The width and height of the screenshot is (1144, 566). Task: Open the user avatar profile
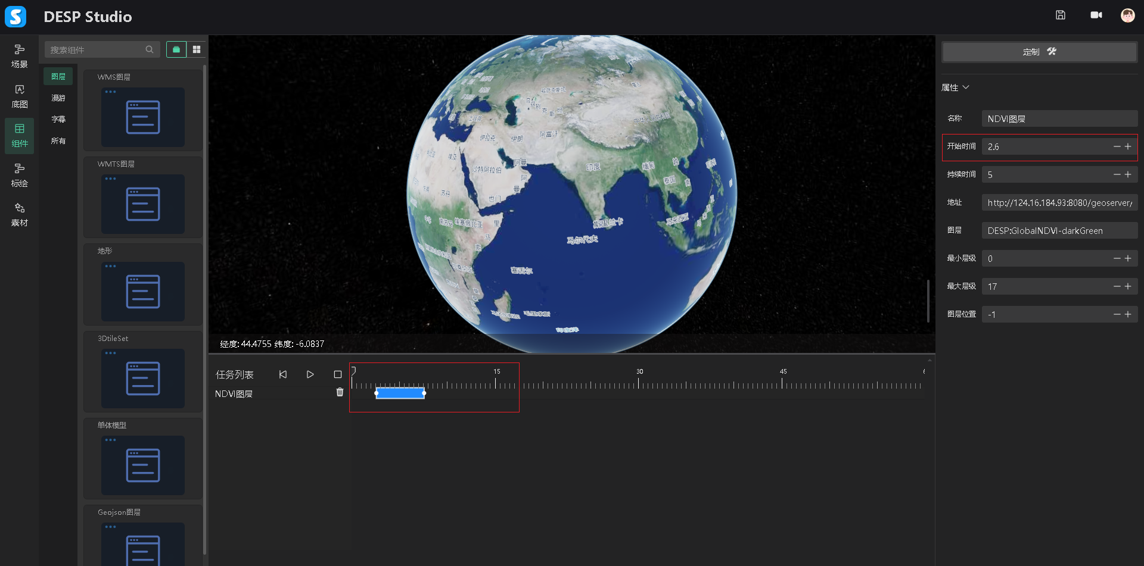(1127, 15)
